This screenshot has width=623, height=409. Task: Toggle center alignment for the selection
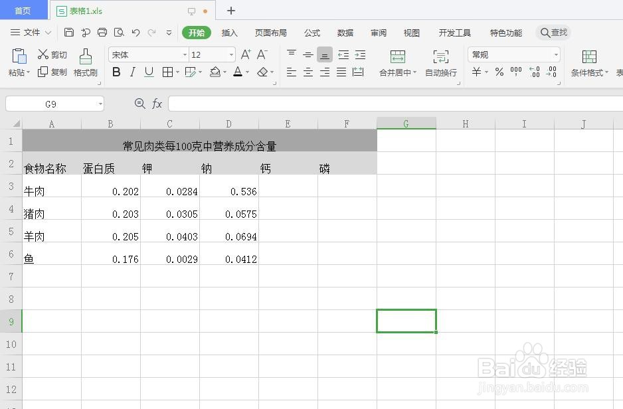click(x=308, y=72)
